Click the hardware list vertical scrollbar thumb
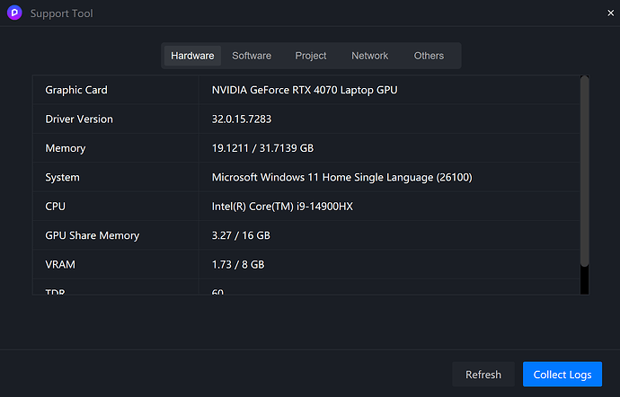 584,172
